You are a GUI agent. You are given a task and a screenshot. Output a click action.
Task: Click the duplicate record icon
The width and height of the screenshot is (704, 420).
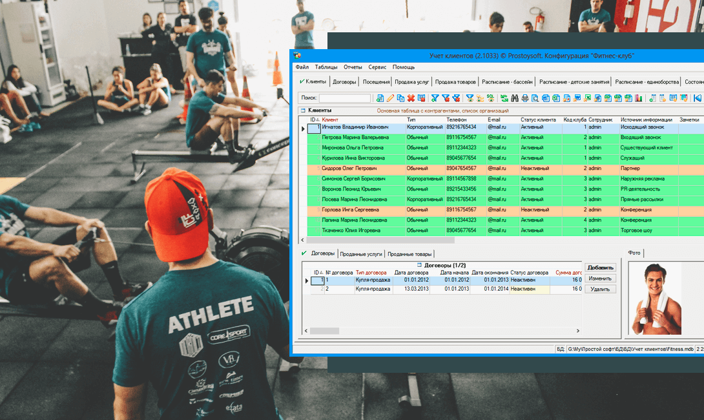point(400,98)
